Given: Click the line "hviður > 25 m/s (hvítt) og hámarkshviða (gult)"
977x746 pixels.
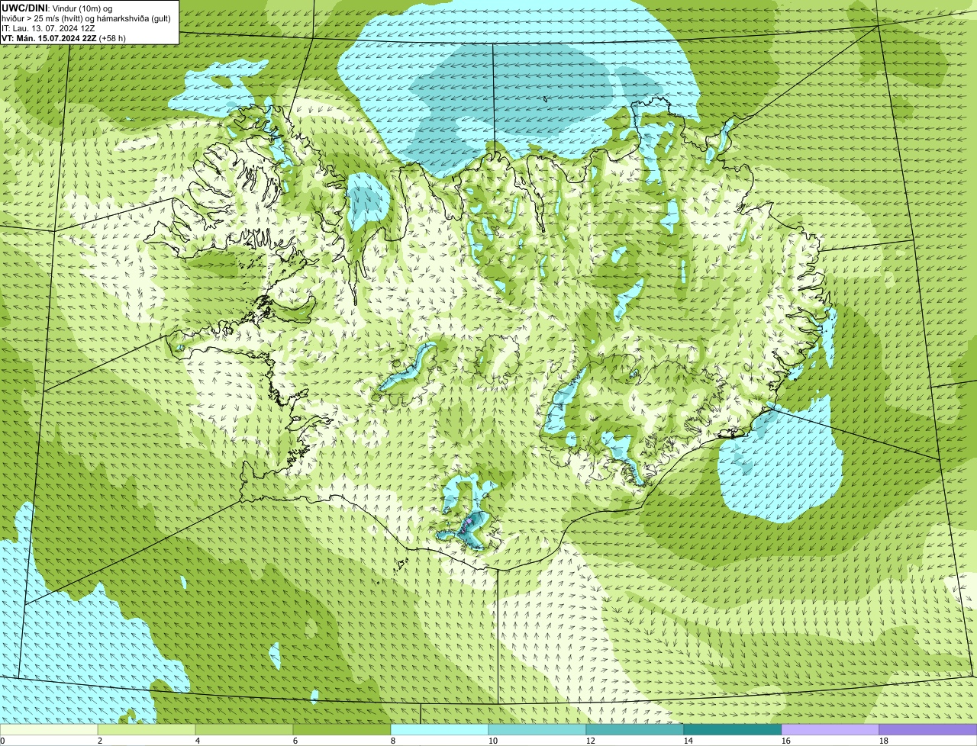Looking at the screenshot, I should [86, 18].
